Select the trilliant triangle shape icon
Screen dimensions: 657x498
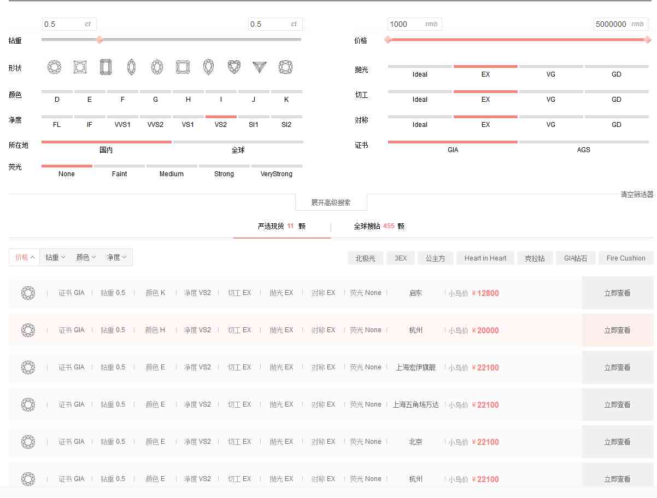[x=259, y=67]
